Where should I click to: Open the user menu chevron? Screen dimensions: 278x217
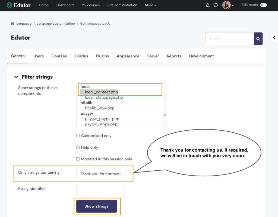coord(233,5)
